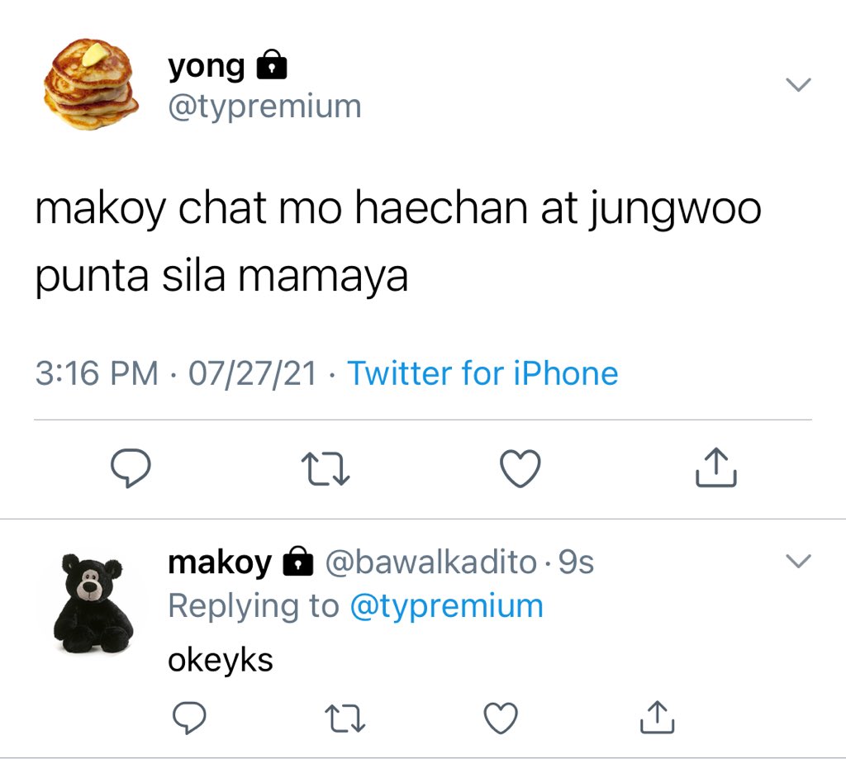This screenshot has width=846, height=759.
Task: Share yong's main tweet
Action: coord(716,467)
